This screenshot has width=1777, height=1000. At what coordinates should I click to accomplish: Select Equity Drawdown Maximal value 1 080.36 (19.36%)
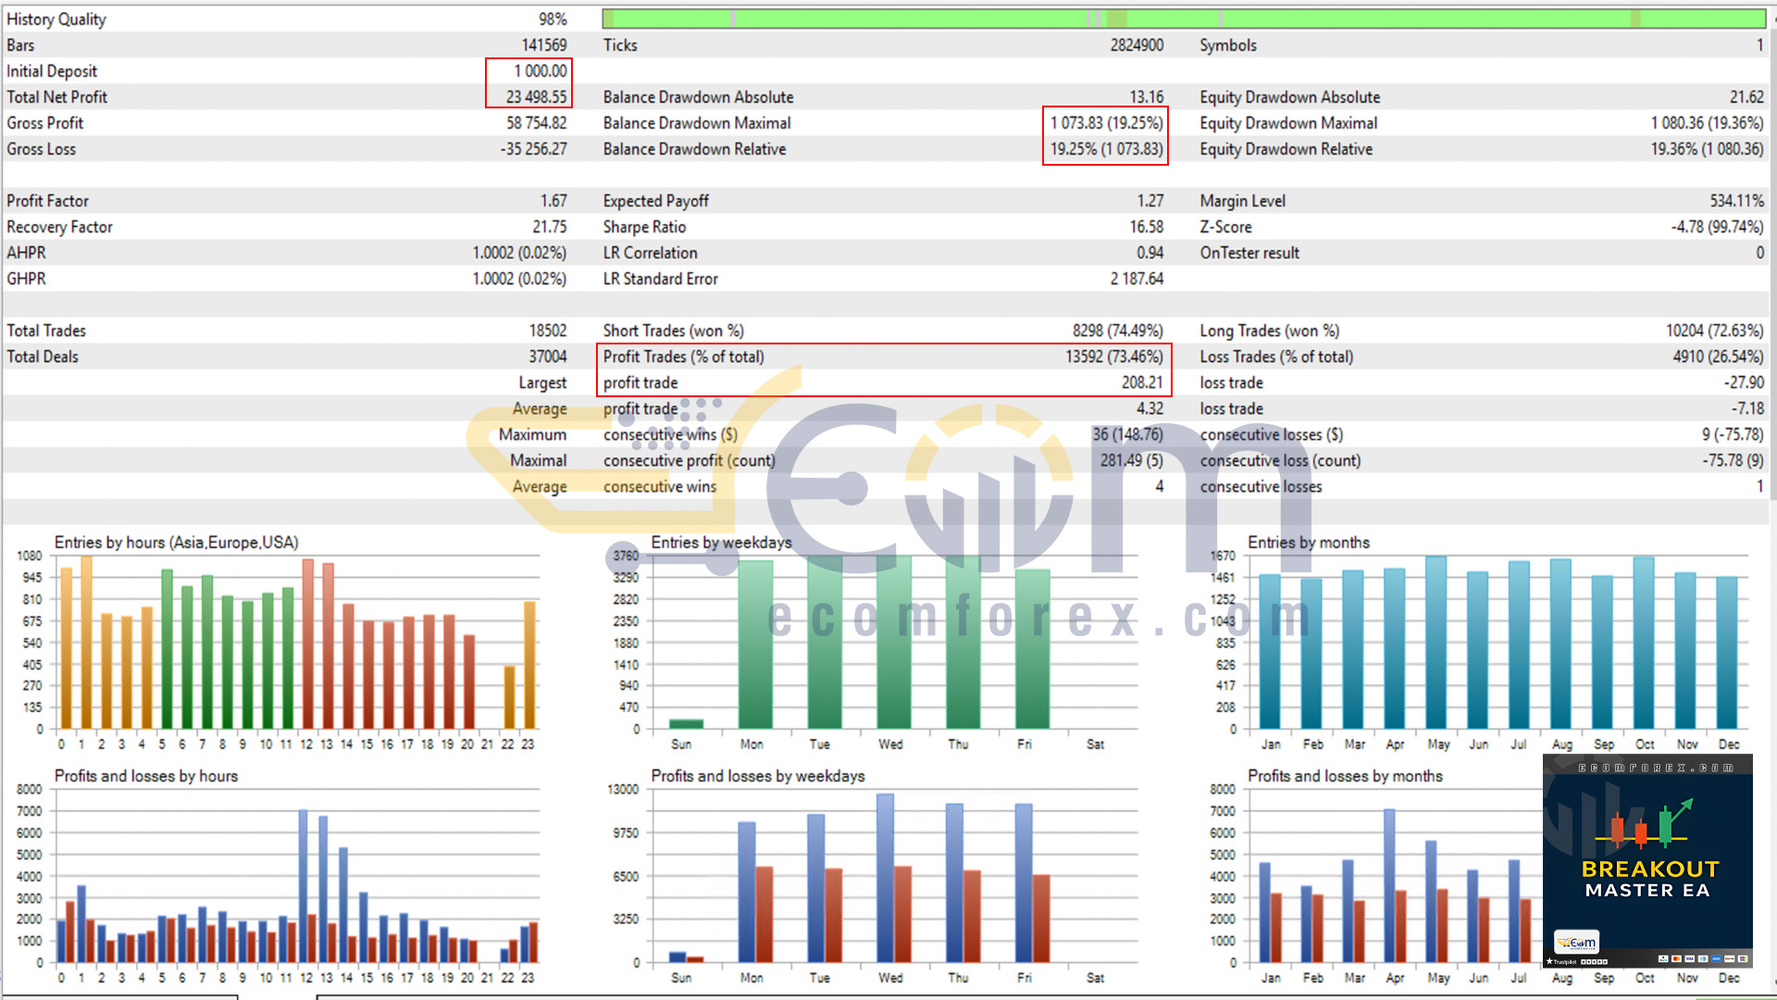tap(1708, 123)
